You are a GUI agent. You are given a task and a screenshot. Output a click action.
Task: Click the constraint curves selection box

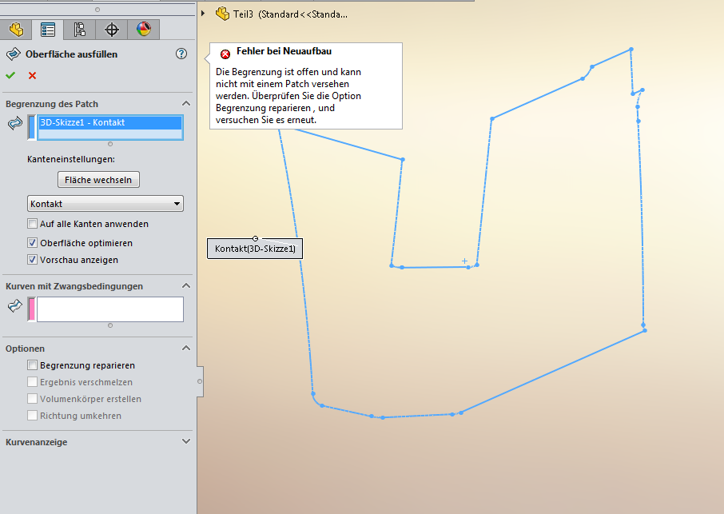[110, 309]
